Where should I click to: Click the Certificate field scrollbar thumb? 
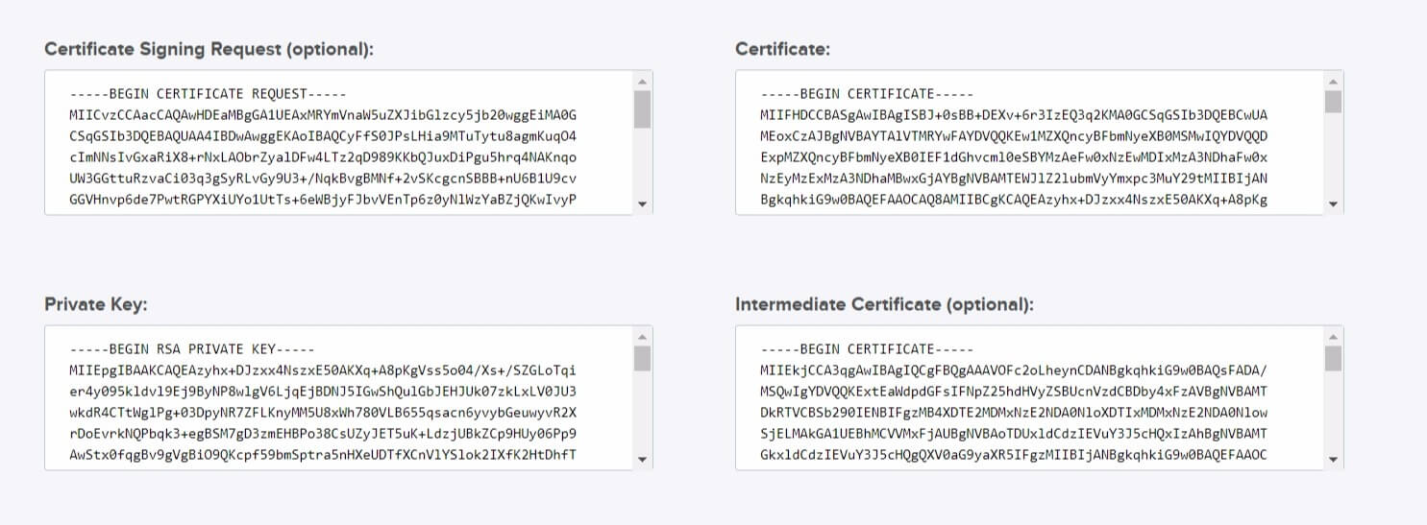tap(1333, 102)
